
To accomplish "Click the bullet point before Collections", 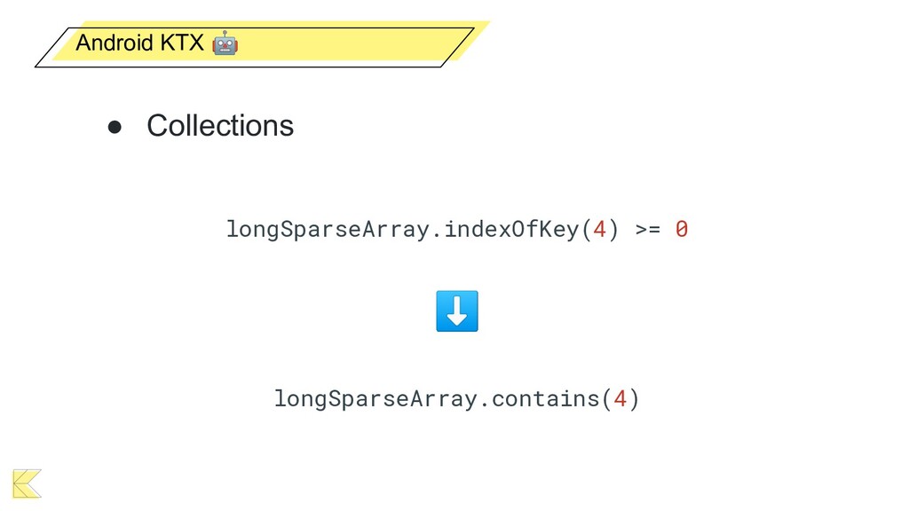I will point(115,127).
